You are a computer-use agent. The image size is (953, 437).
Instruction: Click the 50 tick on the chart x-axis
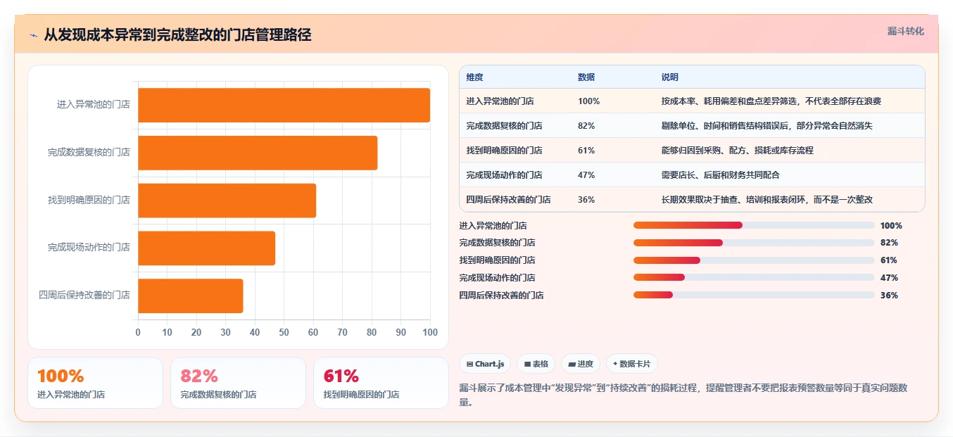pos(284,332)
